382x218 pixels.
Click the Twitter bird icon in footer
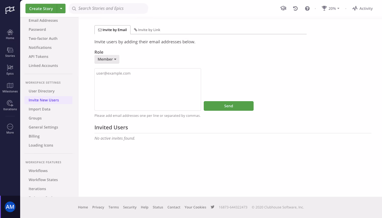click(212, 207)
